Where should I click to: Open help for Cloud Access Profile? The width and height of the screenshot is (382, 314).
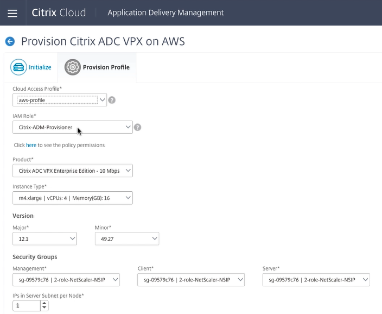tap(112, 100)
